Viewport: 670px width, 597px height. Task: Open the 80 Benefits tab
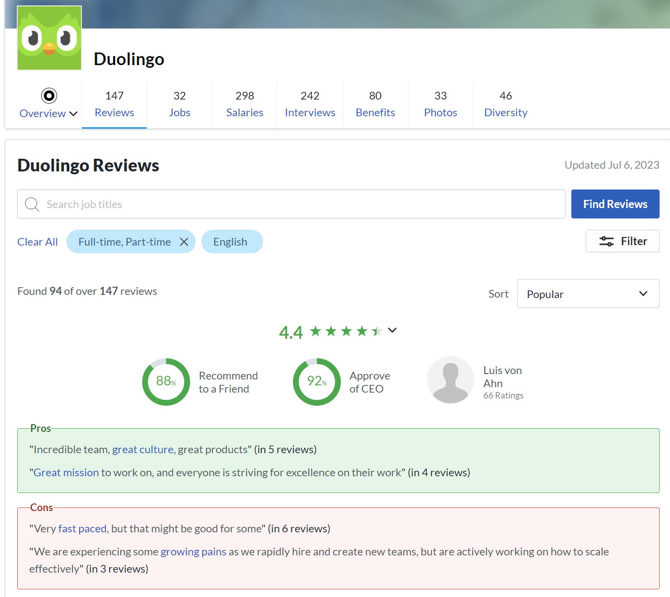click(x=375, y=104)
